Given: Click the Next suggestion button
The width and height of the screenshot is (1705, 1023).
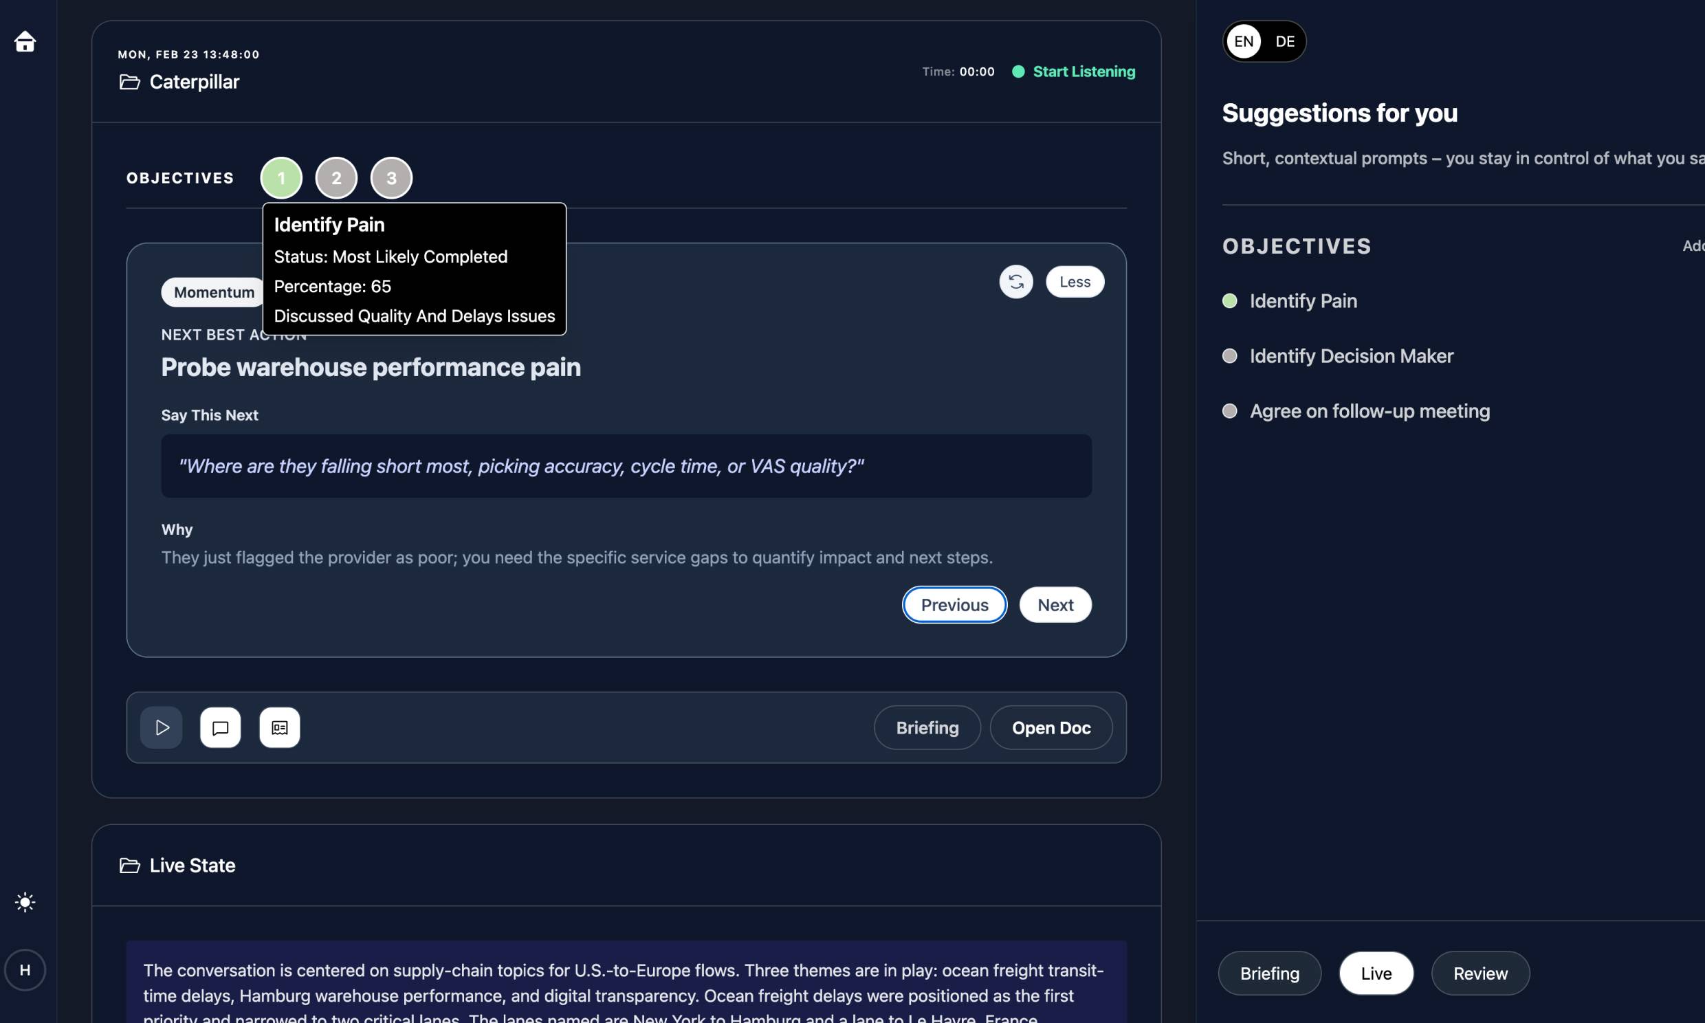Looking at the screenshot, I should coord(1055,604).
